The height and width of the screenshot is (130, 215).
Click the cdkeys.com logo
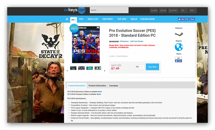75,10
